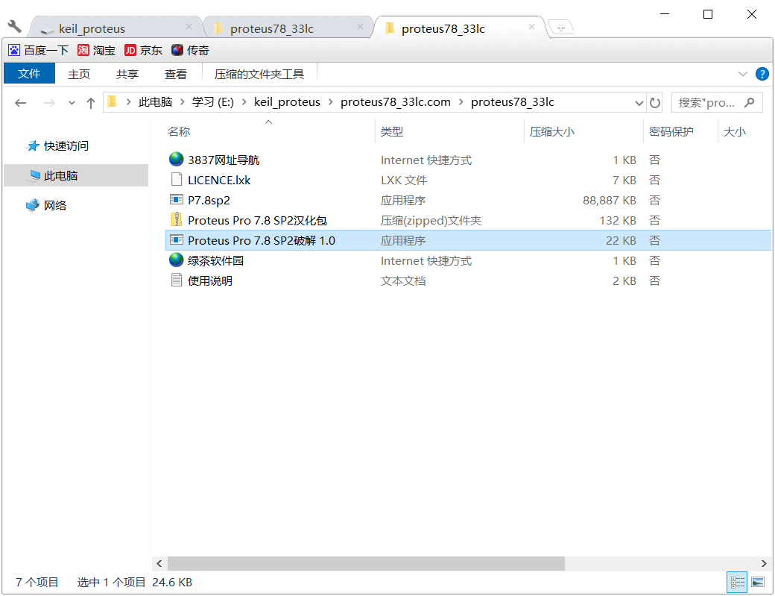
Task: Open the JD 京东 bookmark
Action: click(x=143, y=50)
